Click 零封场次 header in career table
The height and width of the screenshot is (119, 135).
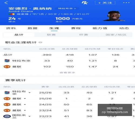coord(115,49)
